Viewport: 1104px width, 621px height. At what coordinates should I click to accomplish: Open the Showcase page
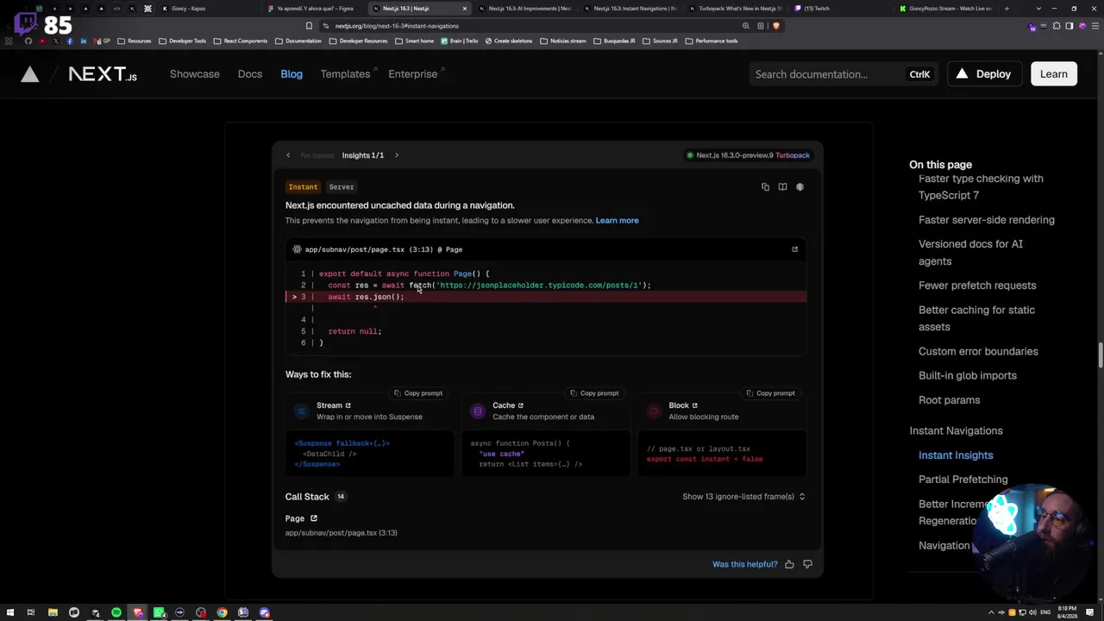tap(195, 74)
